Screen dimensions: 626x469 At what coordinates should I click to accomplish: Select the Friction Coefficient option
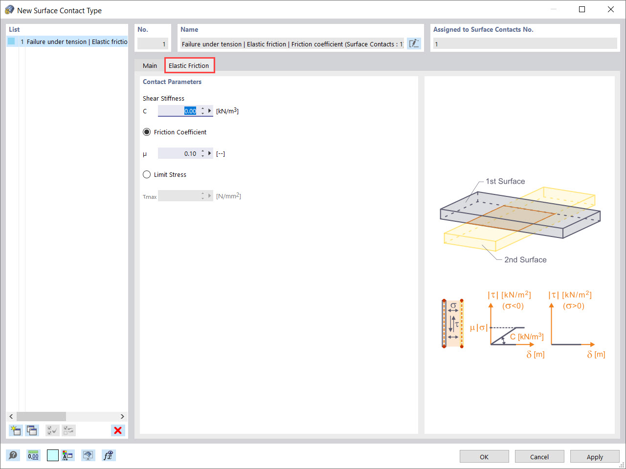tap(147, 131)
